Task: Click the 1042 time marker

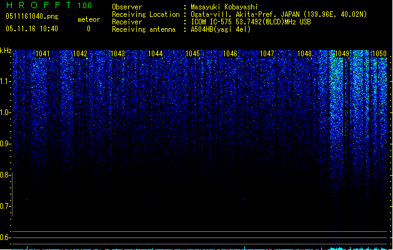Action: coord(80,54)
